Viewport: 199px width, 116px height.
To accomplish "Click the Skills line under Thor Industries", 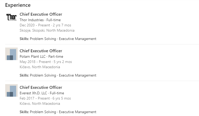I will (58, 39).
